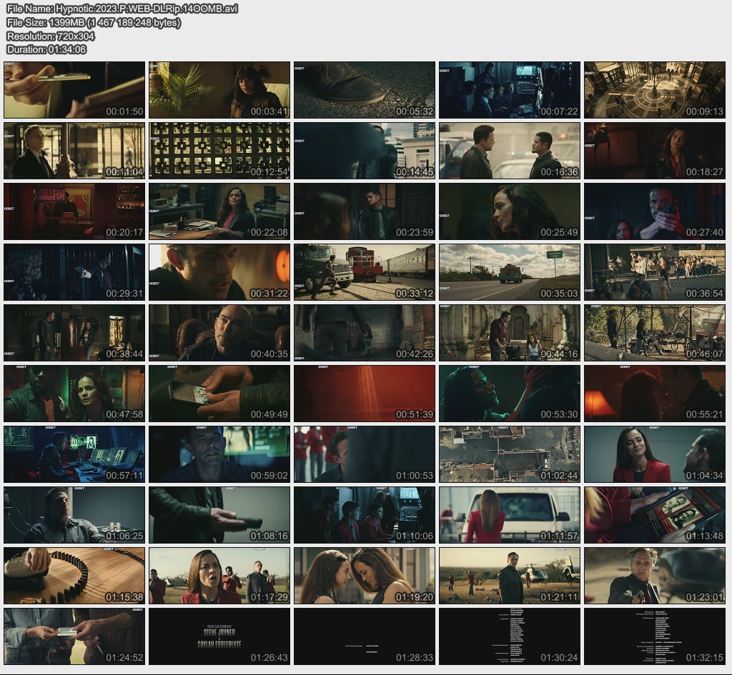
Task: Click the thumbnail timestamped 00:01:50
Action: (74, 90)
